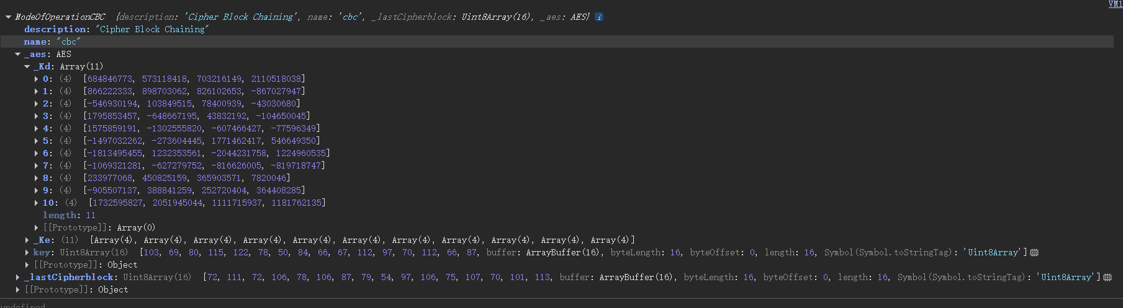Collapse the ModeOfOperationCBC object
Image resolution: width=1123 pixels, height=308 pixels.
[8, 17]
